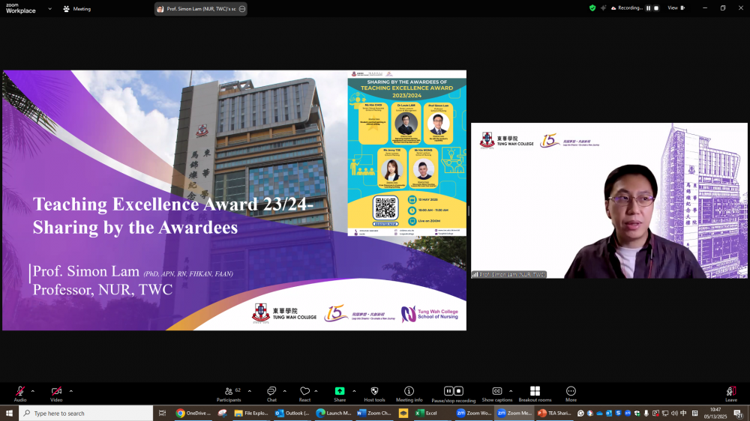The image size is (750, 421).
Task: Switch to Zoom Wo... taskbar window
Action: pyautogui.click(x=473, y=413)
